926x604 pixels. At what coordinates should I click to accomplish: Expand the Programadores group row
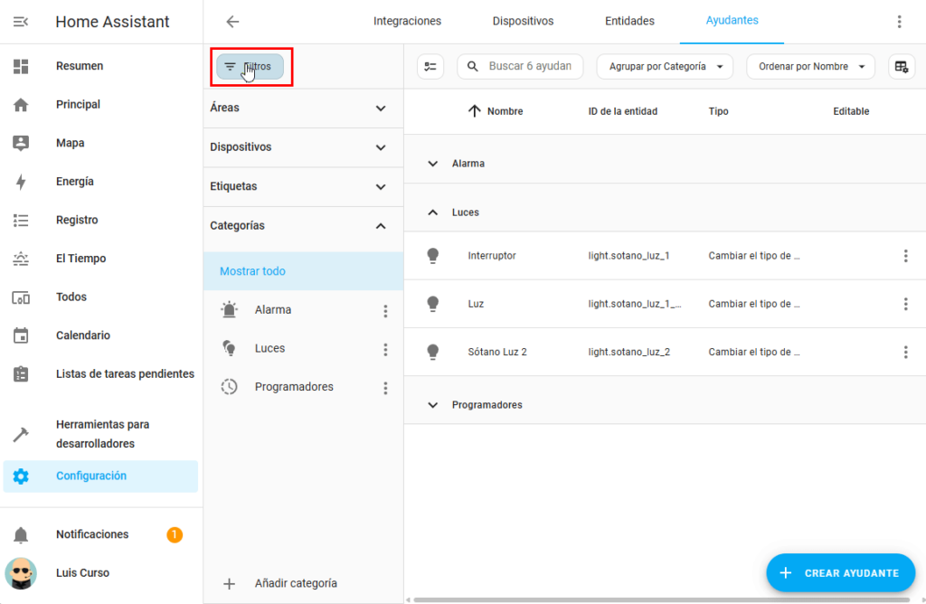pyautogui.click(x=432, y=405)
